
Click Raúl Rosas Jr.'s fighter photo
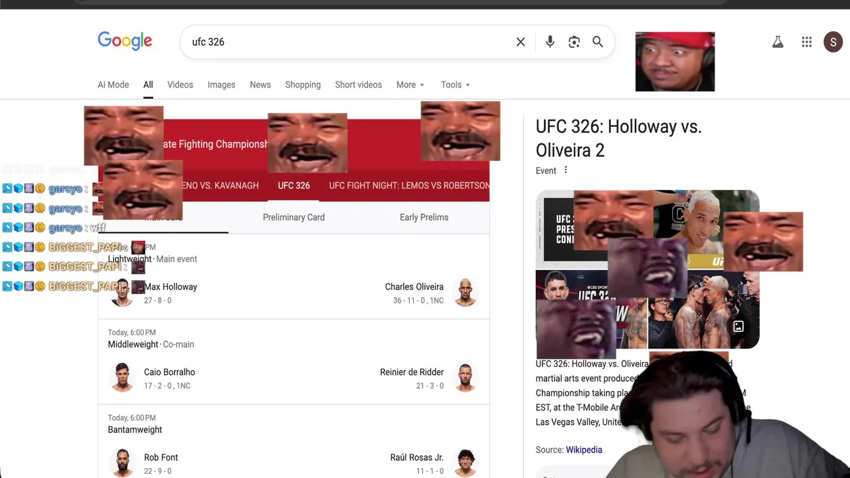[465, 463]
